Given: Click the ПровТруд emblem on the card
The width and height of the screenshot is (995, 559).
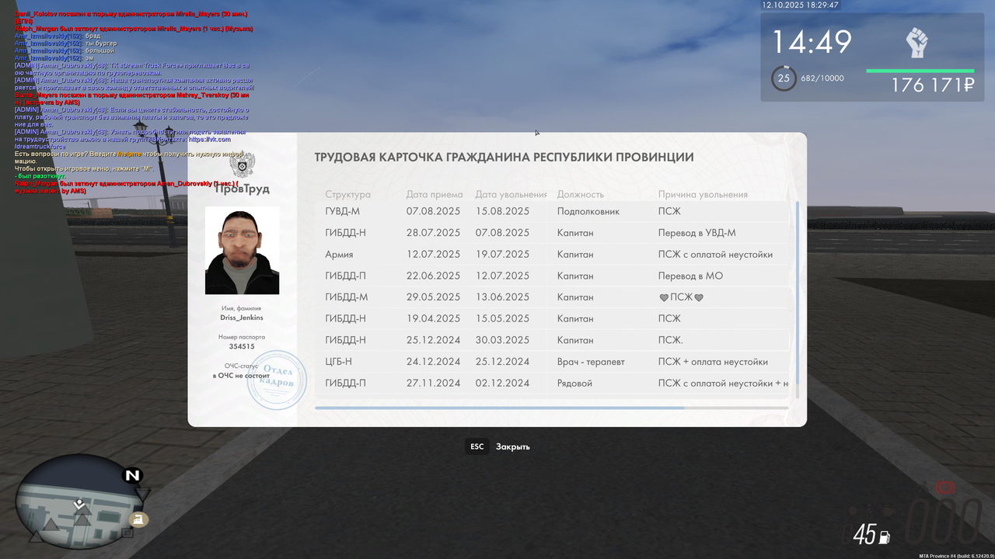Looking at the screenshot, I should tap(243, 165).
